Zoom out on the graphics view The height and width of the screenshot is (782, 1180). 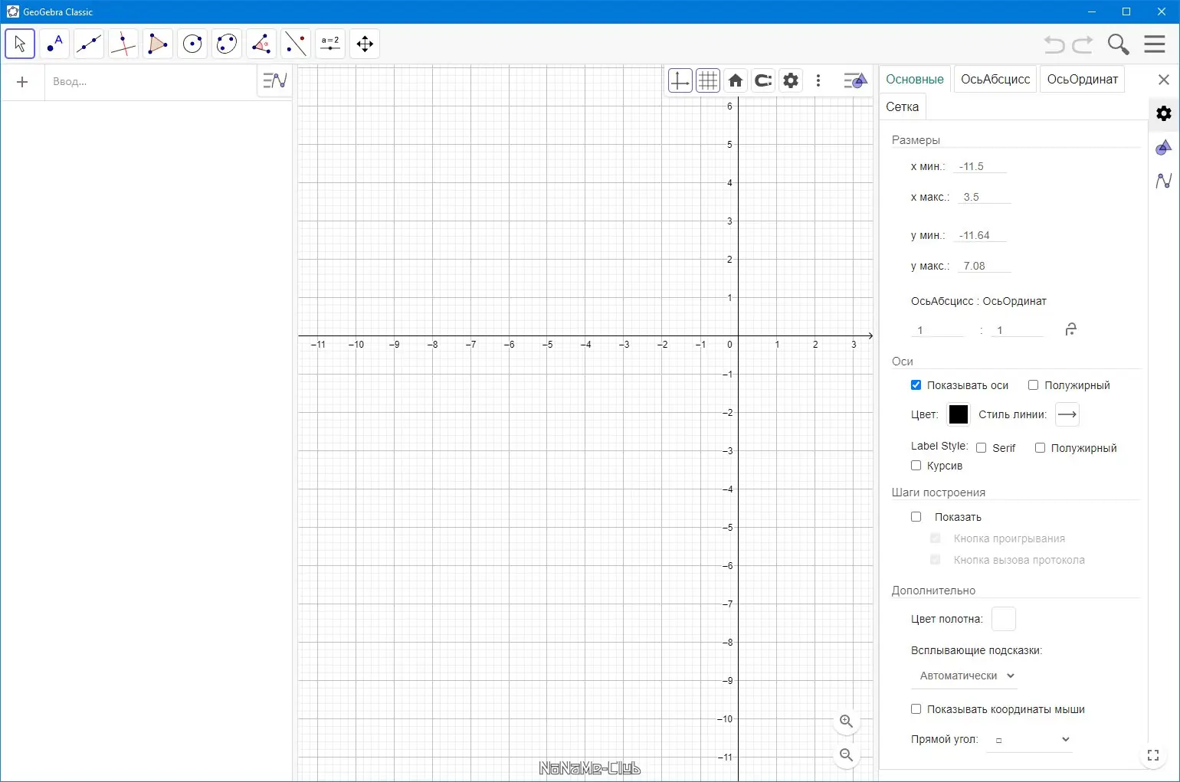coord(847,755)
